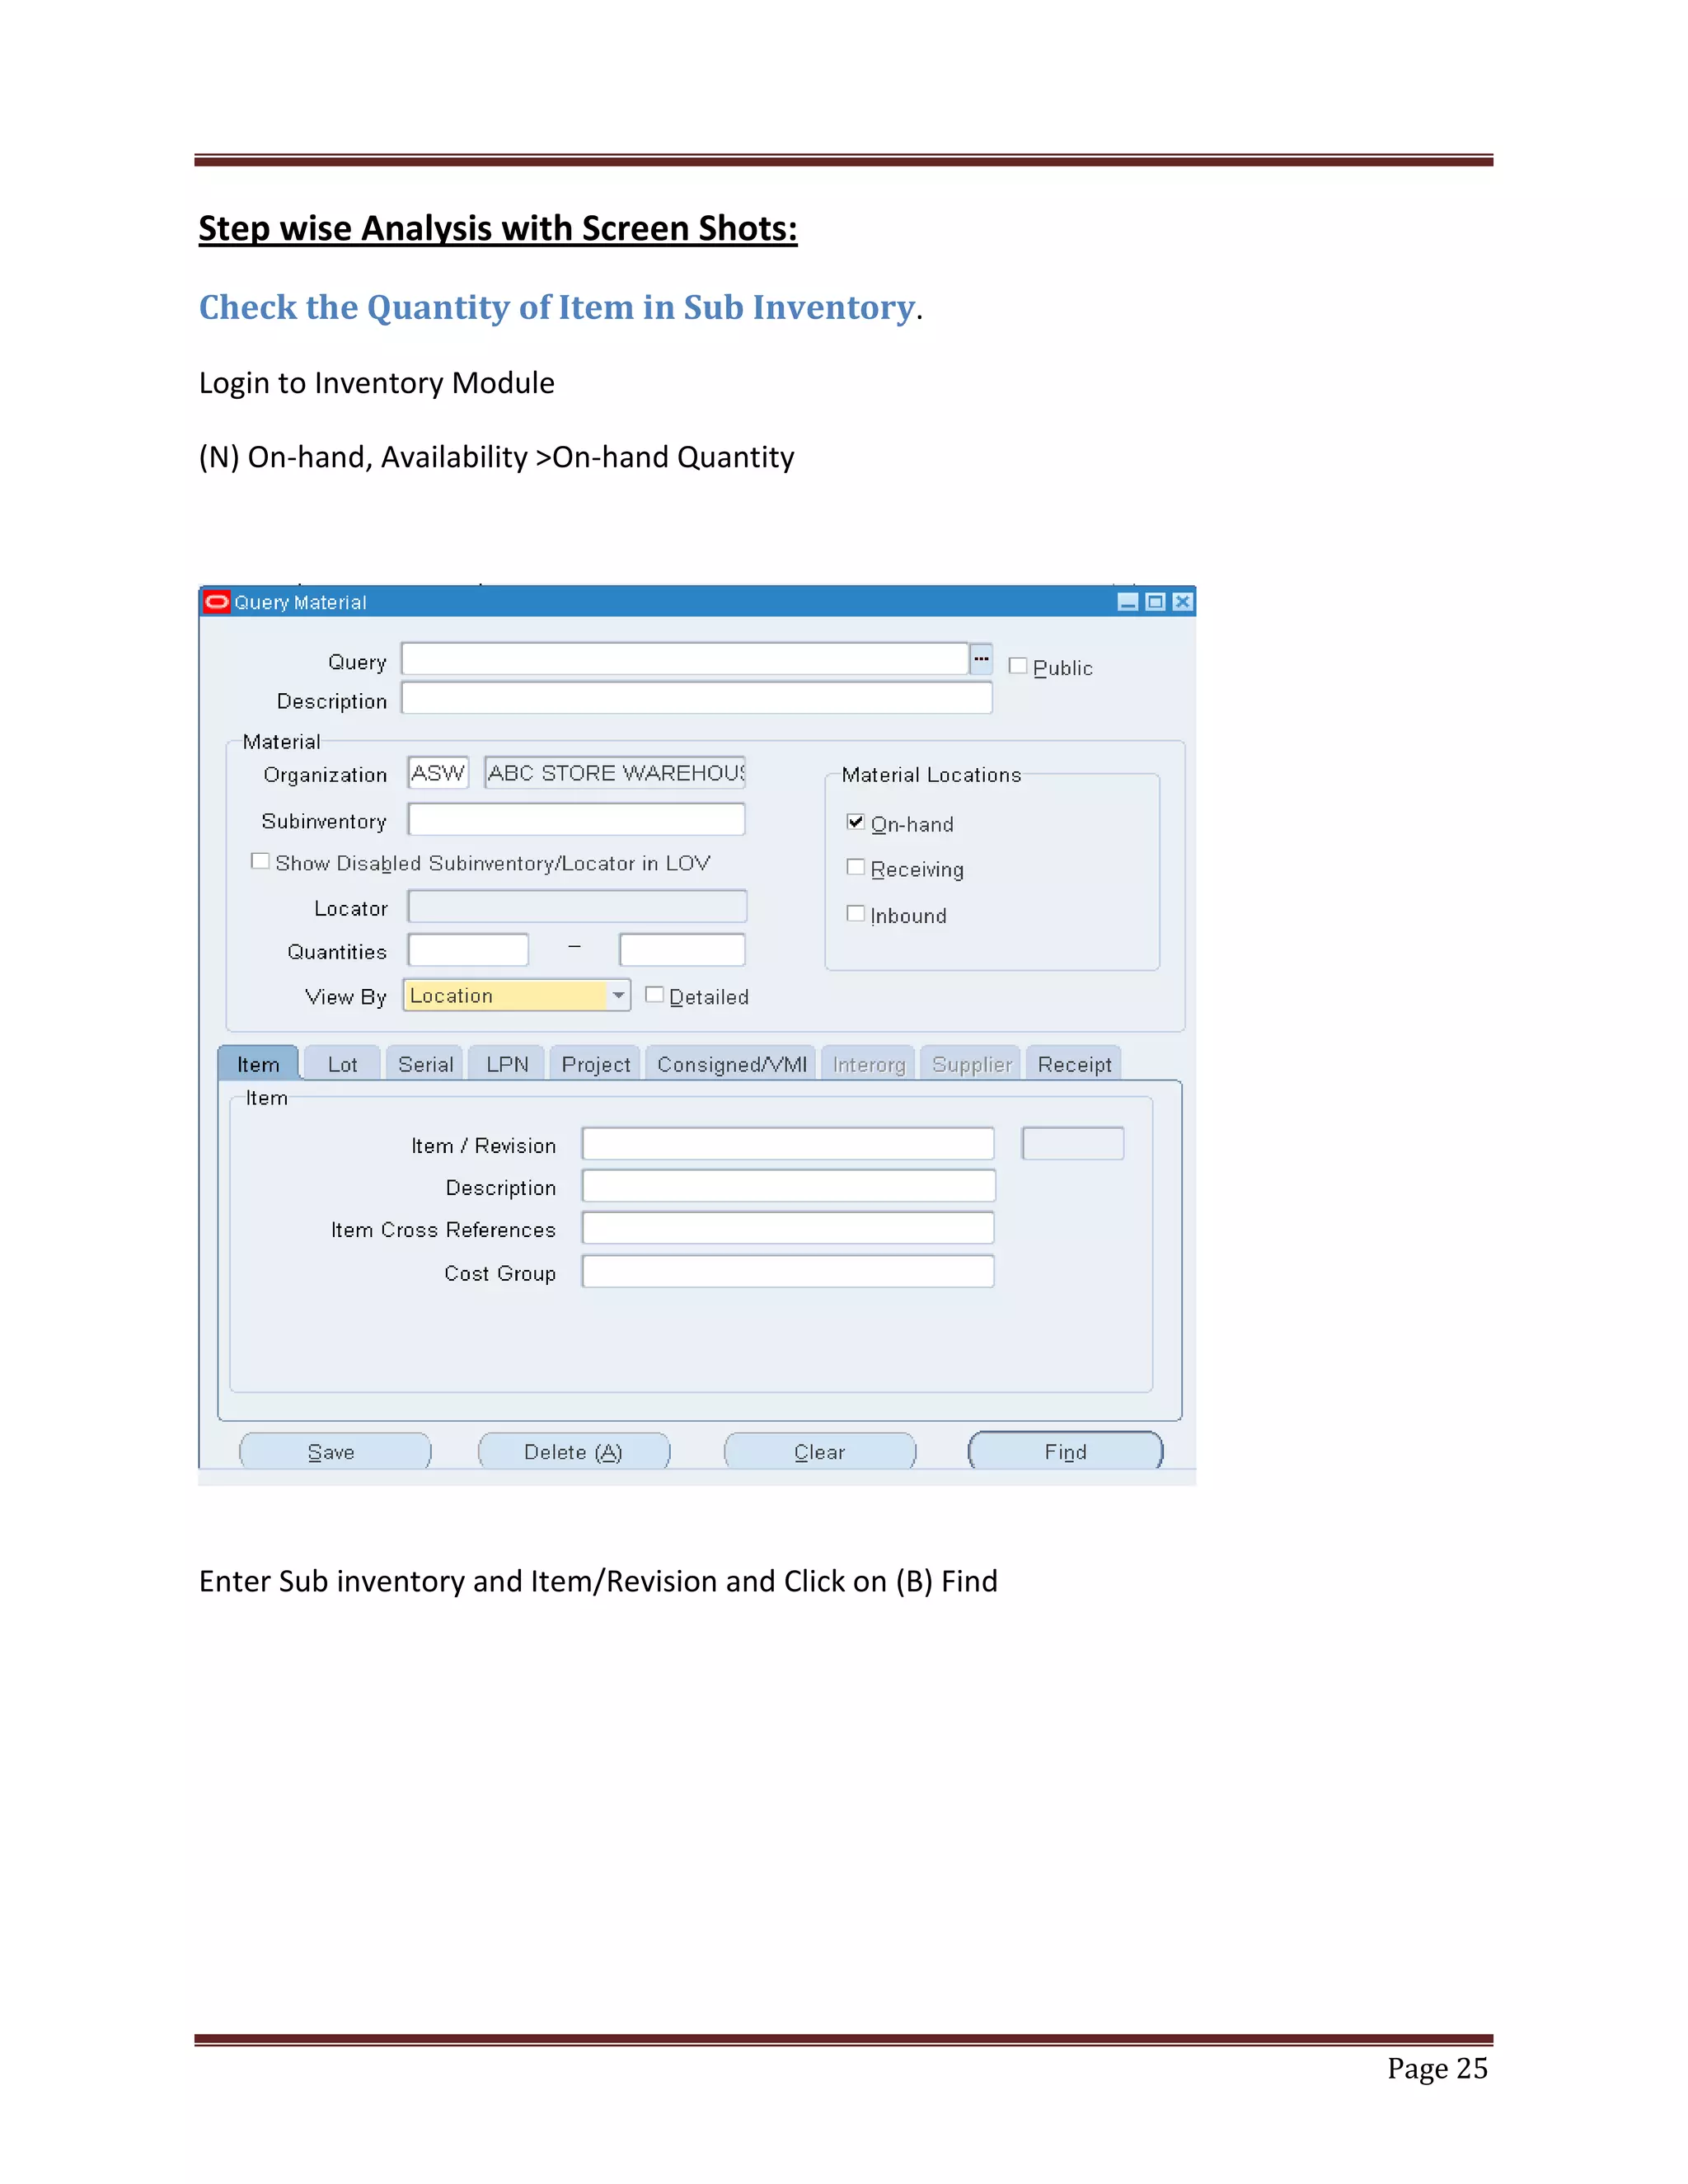Switch to the Item tab
The width and height of the screenshot is (1688, 2184).
coord(258,1064)
